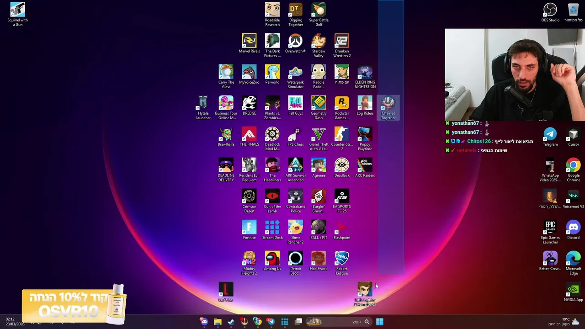Open the WhatsApp Video file icon
Image resolution: width=585 pixels, height=329 pixels.
click(550, 170)
